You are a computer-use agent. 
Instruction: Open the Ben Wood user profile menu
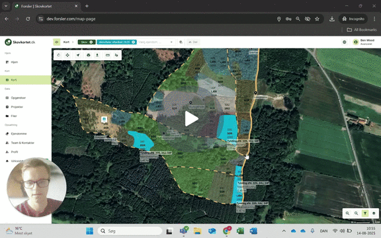364,42
